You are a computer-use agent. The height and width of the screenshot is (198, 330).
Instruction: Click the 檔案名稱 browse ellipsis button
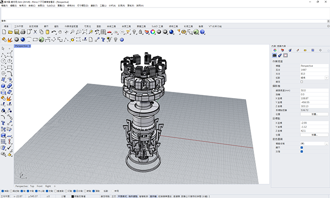click(x=326, y=143)
